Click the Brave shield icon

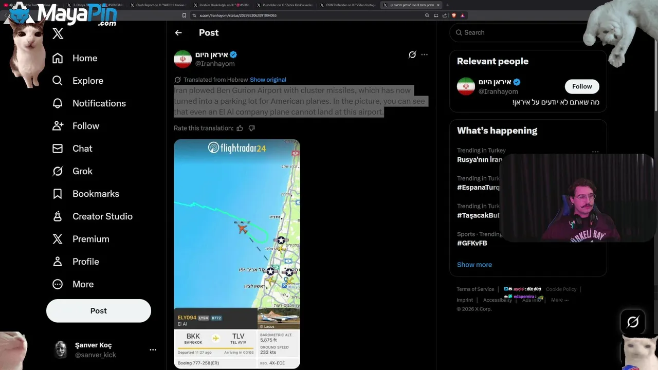tap(454, 15)
